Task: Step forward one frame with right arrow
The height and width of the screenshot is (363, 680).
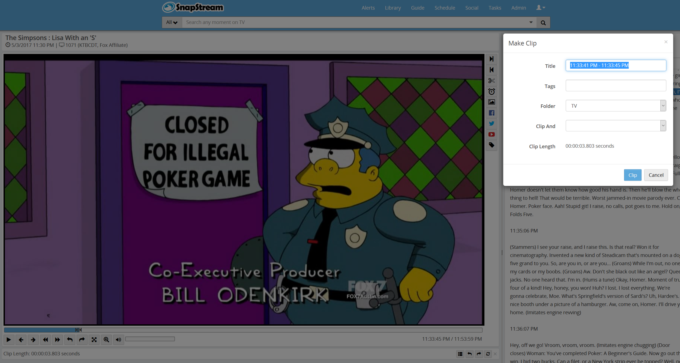Action: [33, 340]
